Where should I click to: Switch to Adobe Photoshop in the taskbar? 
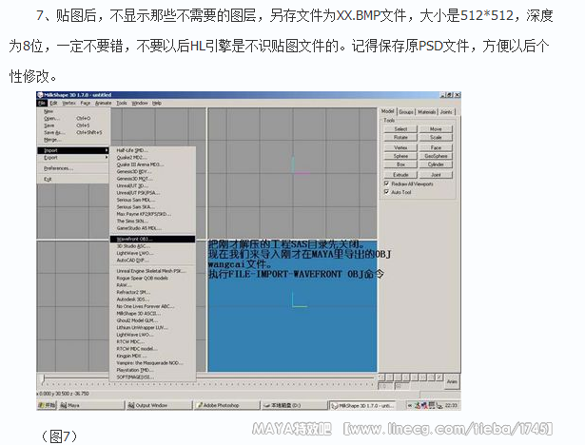pos(226,405)
